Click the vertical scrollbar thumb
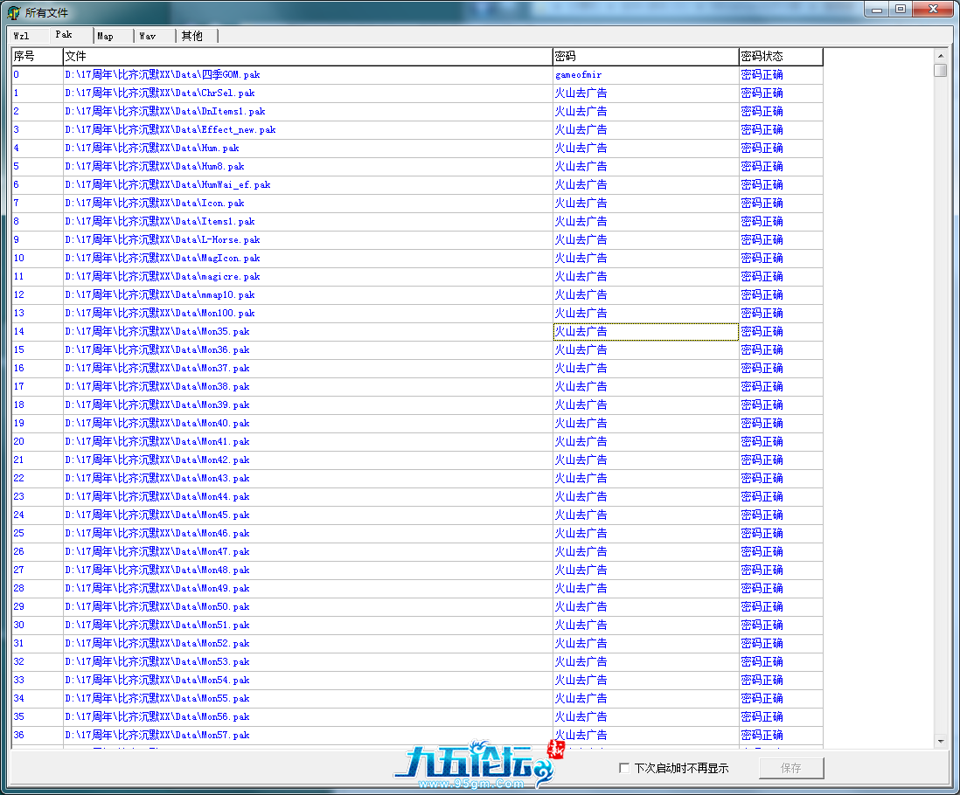 [x=941, y=70]
